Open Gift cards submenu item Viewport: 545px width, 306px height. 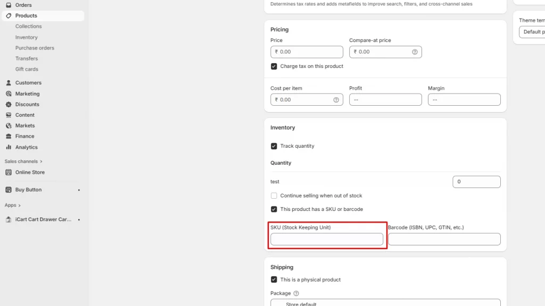27,69
